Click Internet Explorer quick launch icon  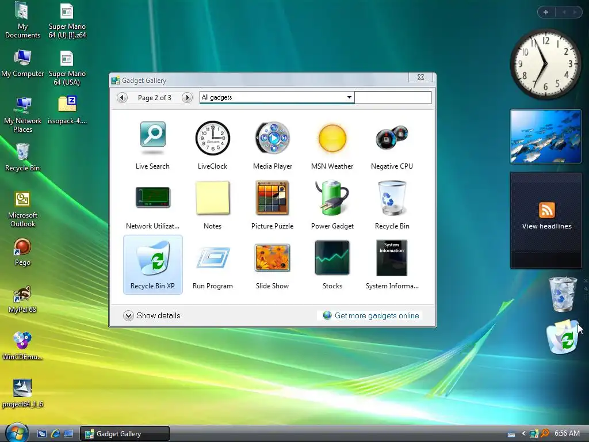pos(55,434)
